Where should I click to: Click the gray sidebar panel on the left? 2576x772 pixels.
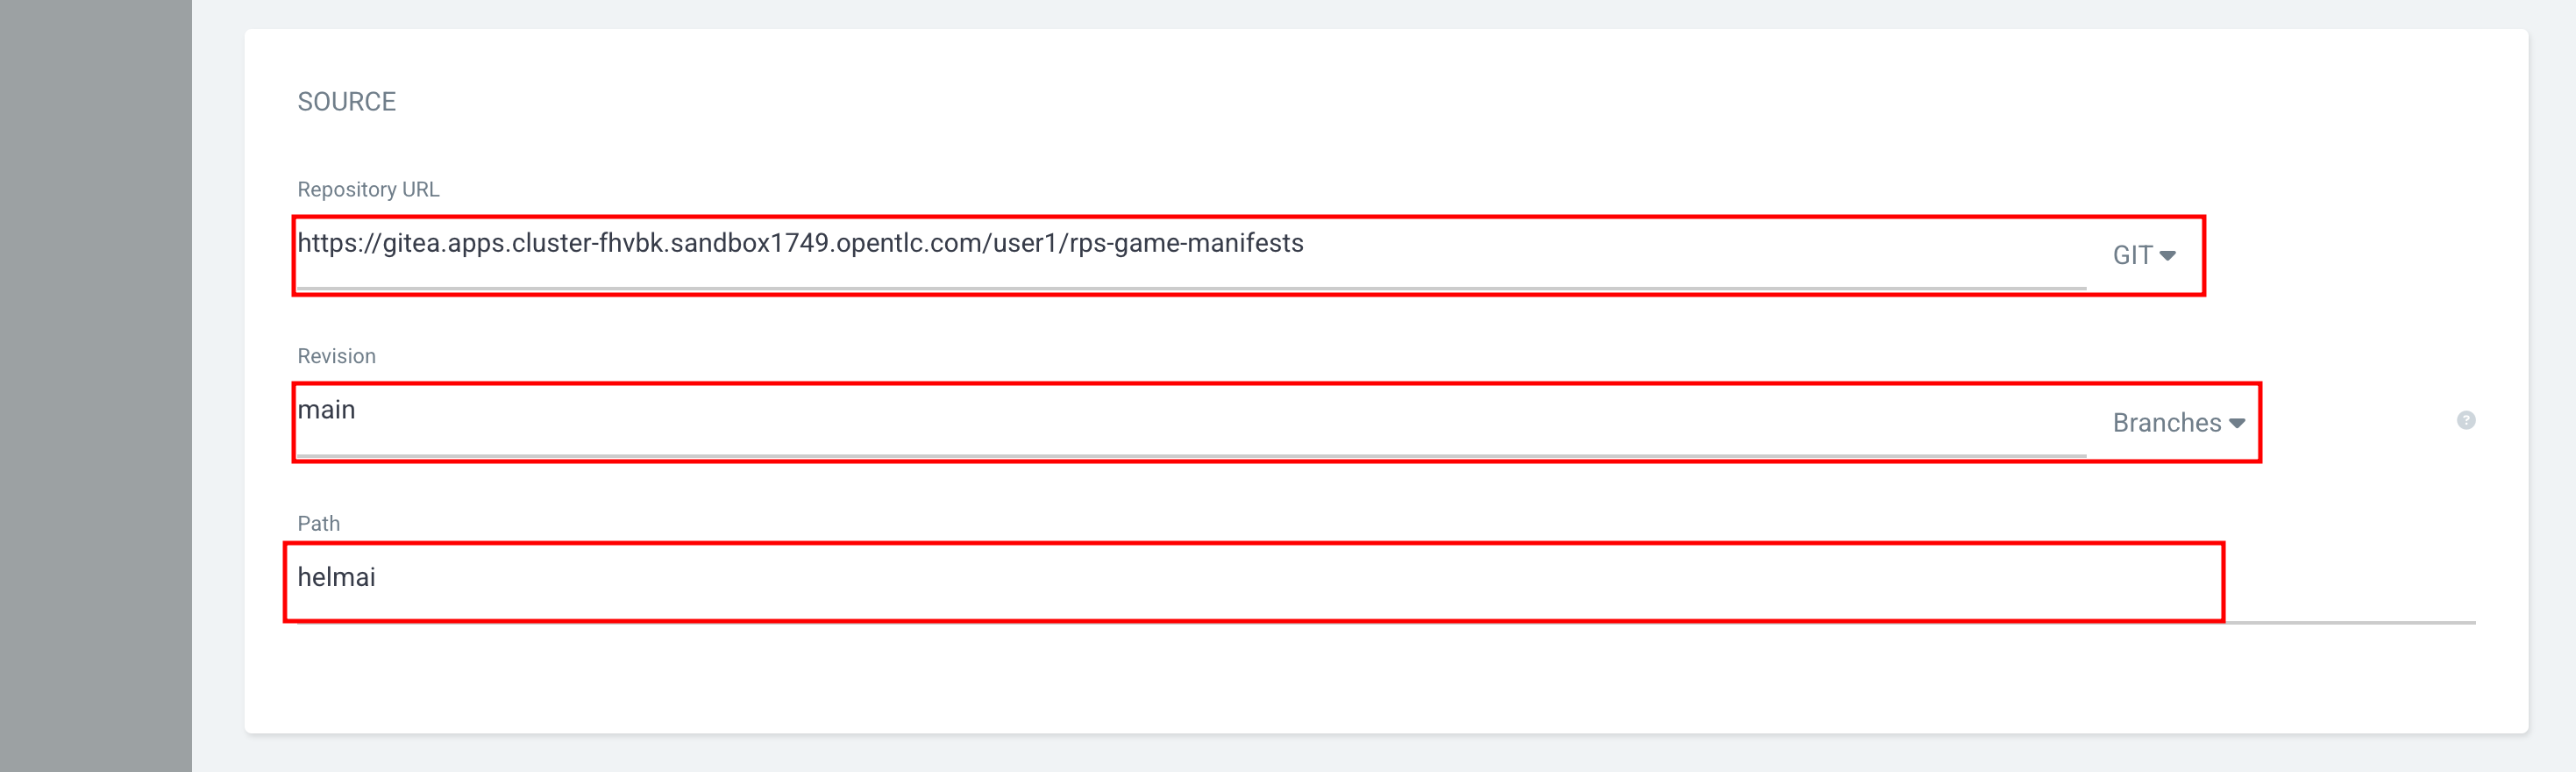click(96, 386)
